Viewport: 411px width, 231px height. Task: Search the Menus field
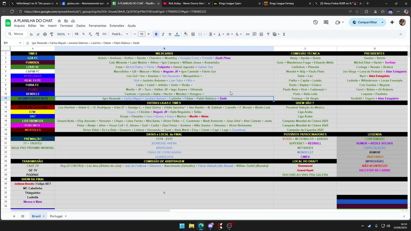(16, 34)
